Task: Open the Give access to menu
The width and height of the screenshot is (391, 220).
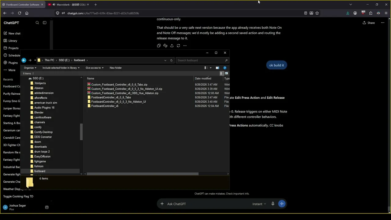Action: tap(95, 68)
